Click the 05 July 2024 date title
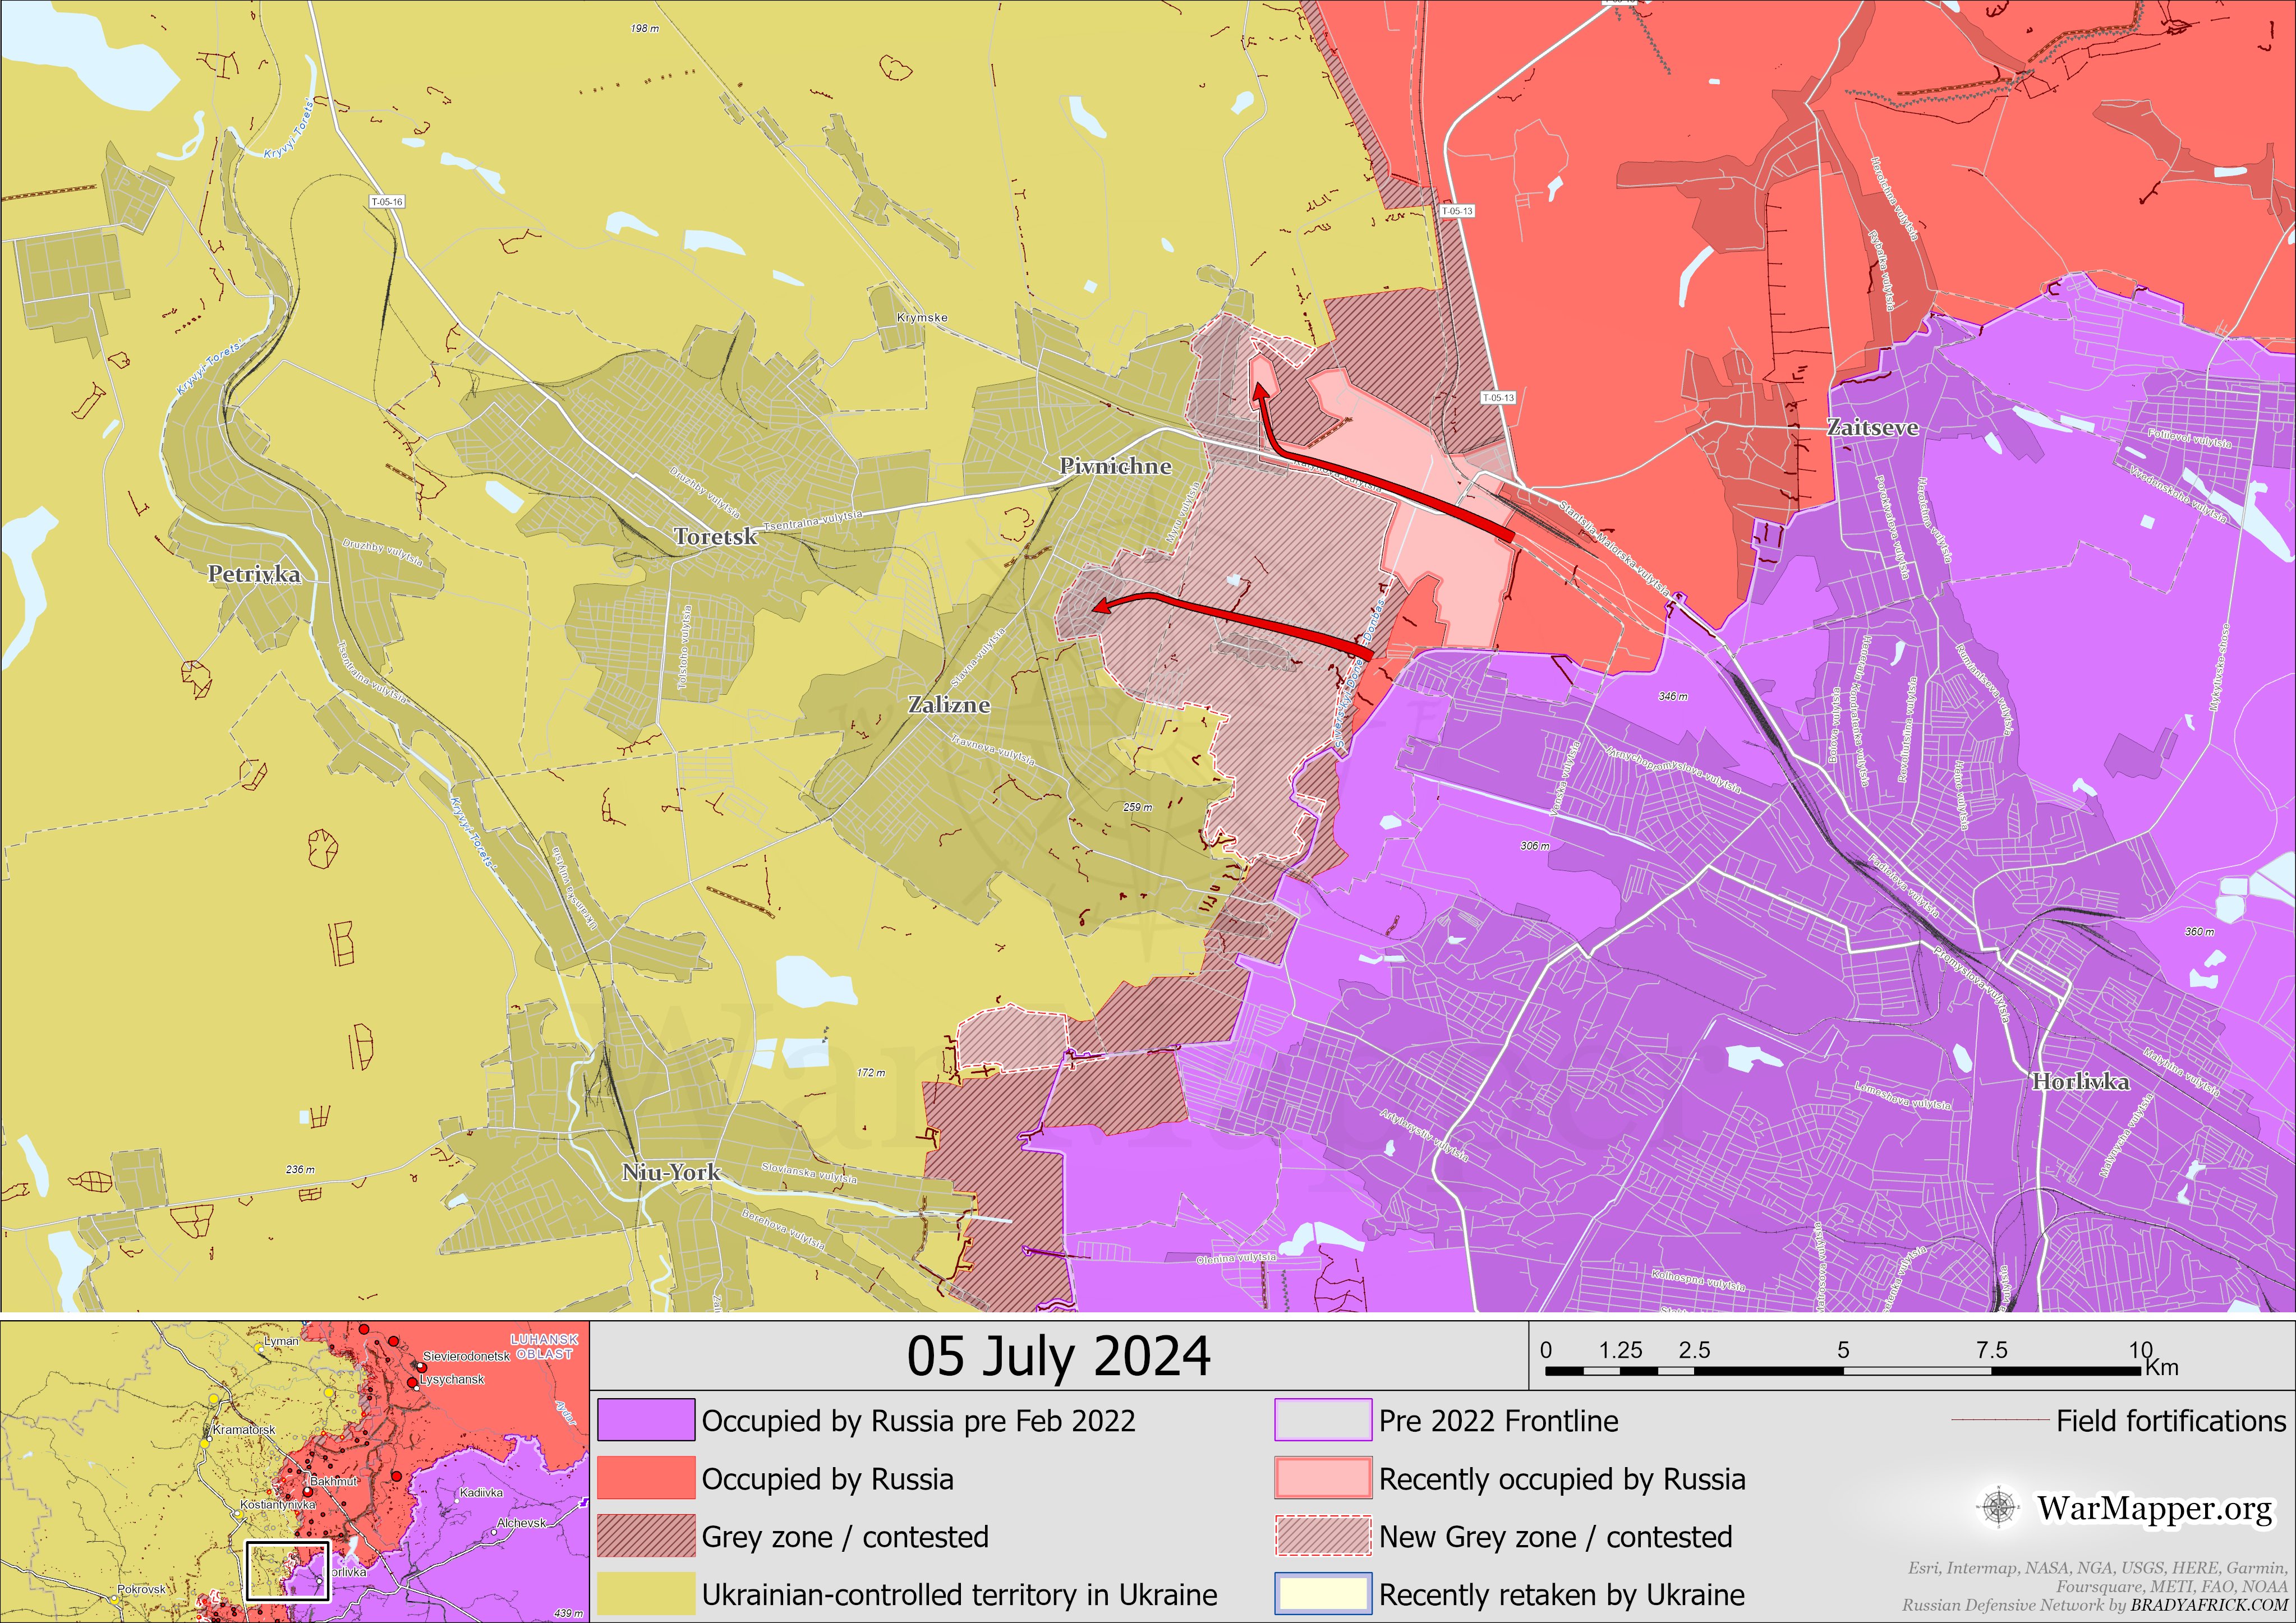The image size is (2296, 1623). [1058, 1357]
